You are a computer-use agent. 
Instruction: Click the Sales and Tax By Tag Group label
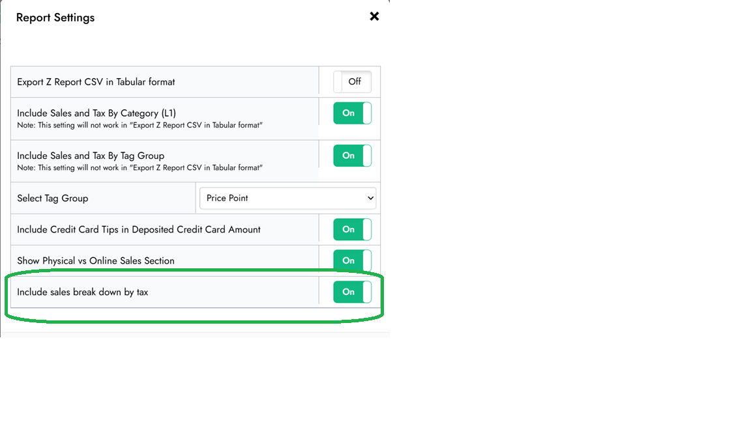pos(91,156)
